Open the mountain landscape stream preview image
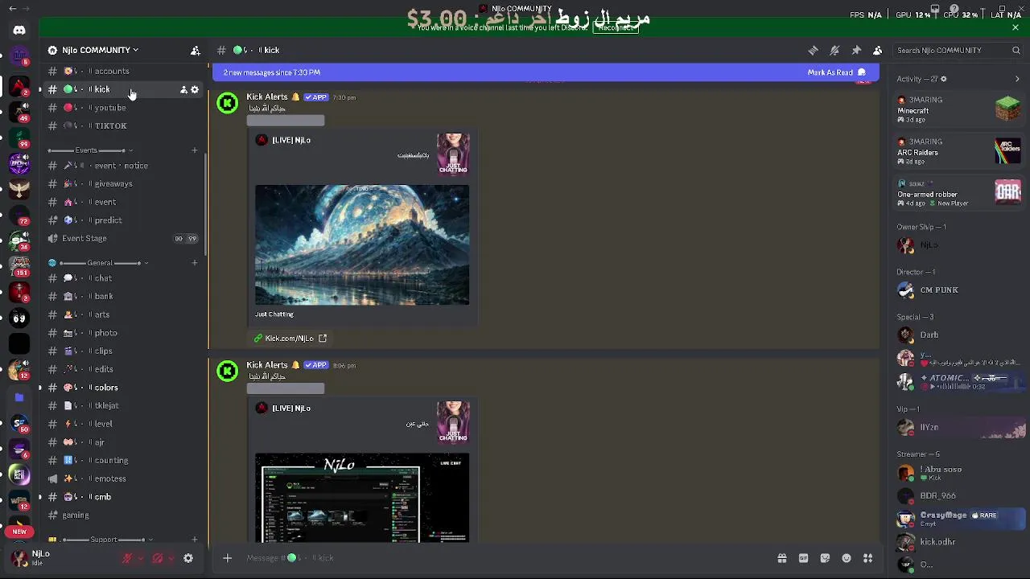Screen dimensions: 1030x579 pyautogui.click(x=362, y=245)
